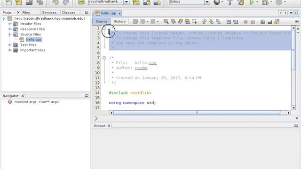
Task: Select the Navigator tab
Action: click(10, 96)
